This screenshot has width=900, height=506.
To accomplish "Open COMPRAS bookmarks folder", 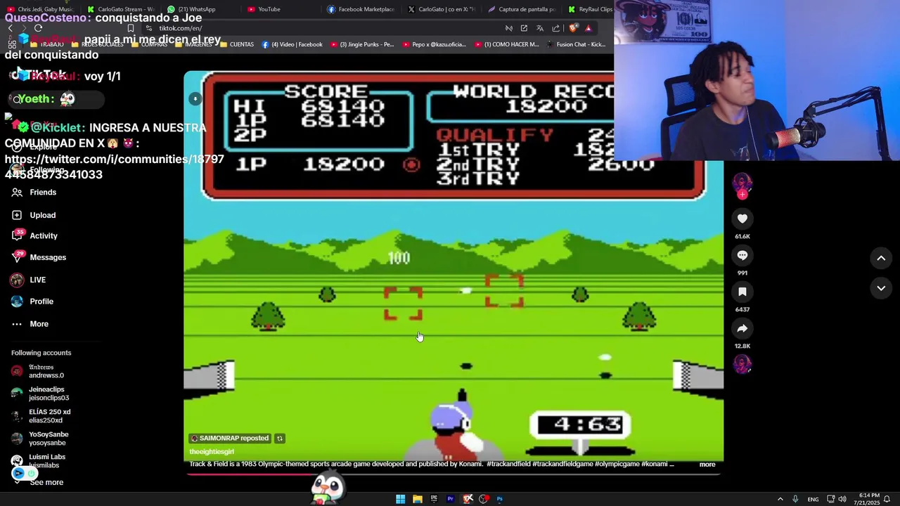I will [148, 44].
